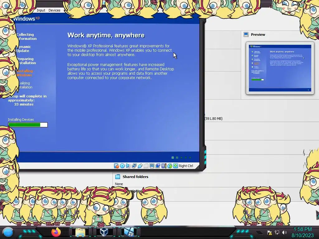Click the USB devices indicator icon
Viewport: 319px width, 239px height.
coord(140,166)
